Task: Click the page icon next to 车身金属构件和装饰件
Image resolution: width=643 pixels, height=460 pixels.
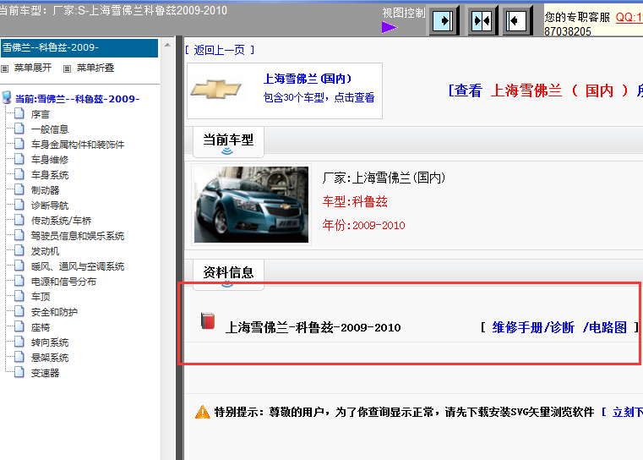Action: (19, 144)
